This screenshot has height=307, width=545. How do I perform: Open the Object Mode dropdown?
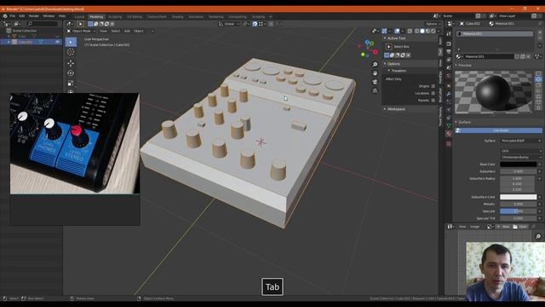(x=82, y=31)
